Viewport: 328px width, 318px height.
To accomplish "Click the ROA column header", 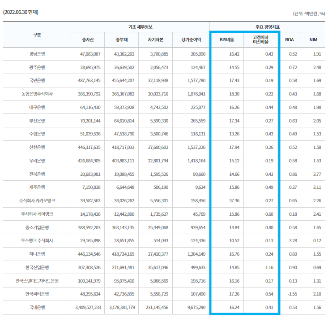I will pyautogui.click(x=290, y=39).
